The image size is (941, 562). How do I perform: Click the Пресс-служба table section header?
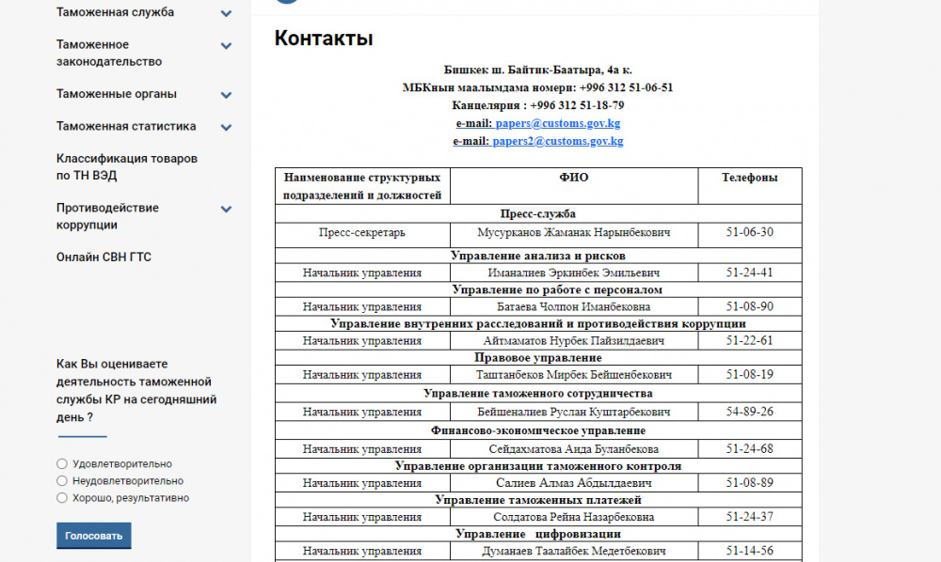(x=537, y=213)
